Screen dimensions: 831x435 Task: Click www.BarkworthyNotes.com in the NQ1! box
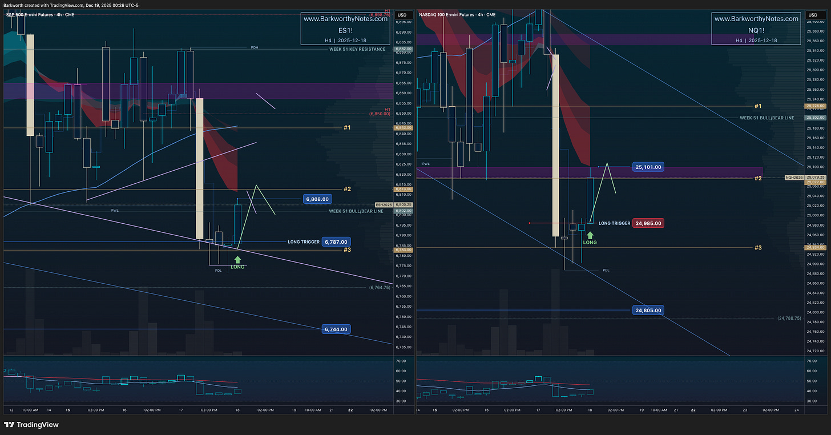pyautogui.click(x=756, y=19)
